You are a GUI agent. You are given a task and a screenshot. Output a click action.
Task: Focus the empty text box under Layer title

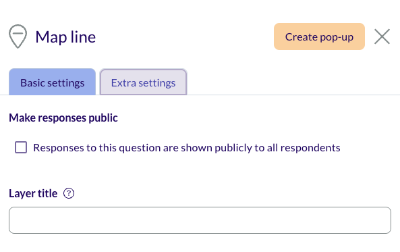click(200, 220)
